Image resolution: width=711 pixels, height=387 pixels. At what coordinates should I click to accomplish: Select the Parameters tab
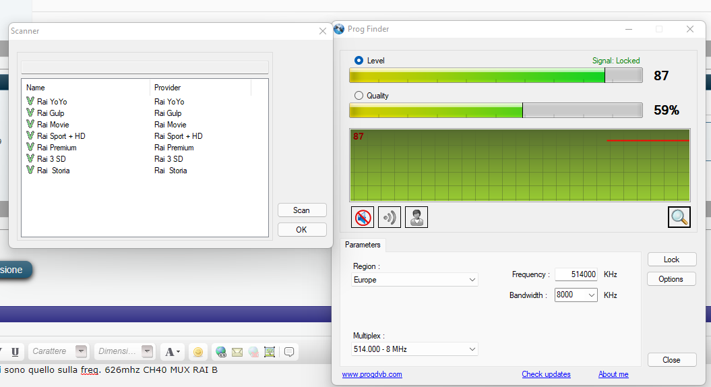tap(363, 245)
